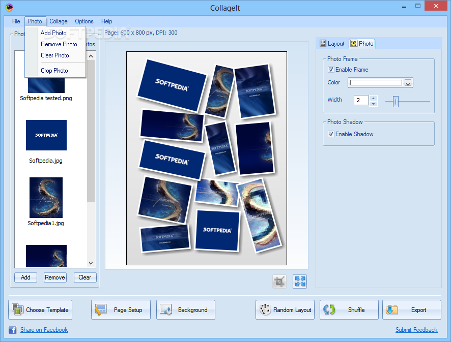Click the photo list scroll-down arrow

pos(91,263)
